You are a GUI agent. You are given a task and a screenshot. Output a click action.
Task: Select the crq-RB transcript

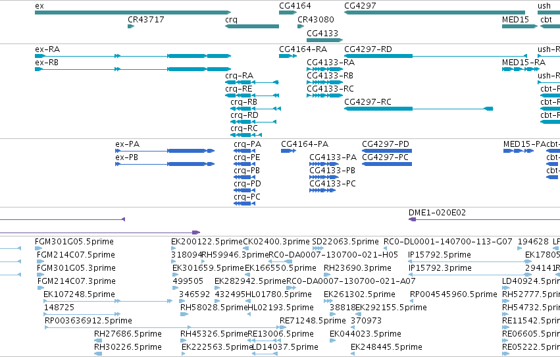(256, 109)
